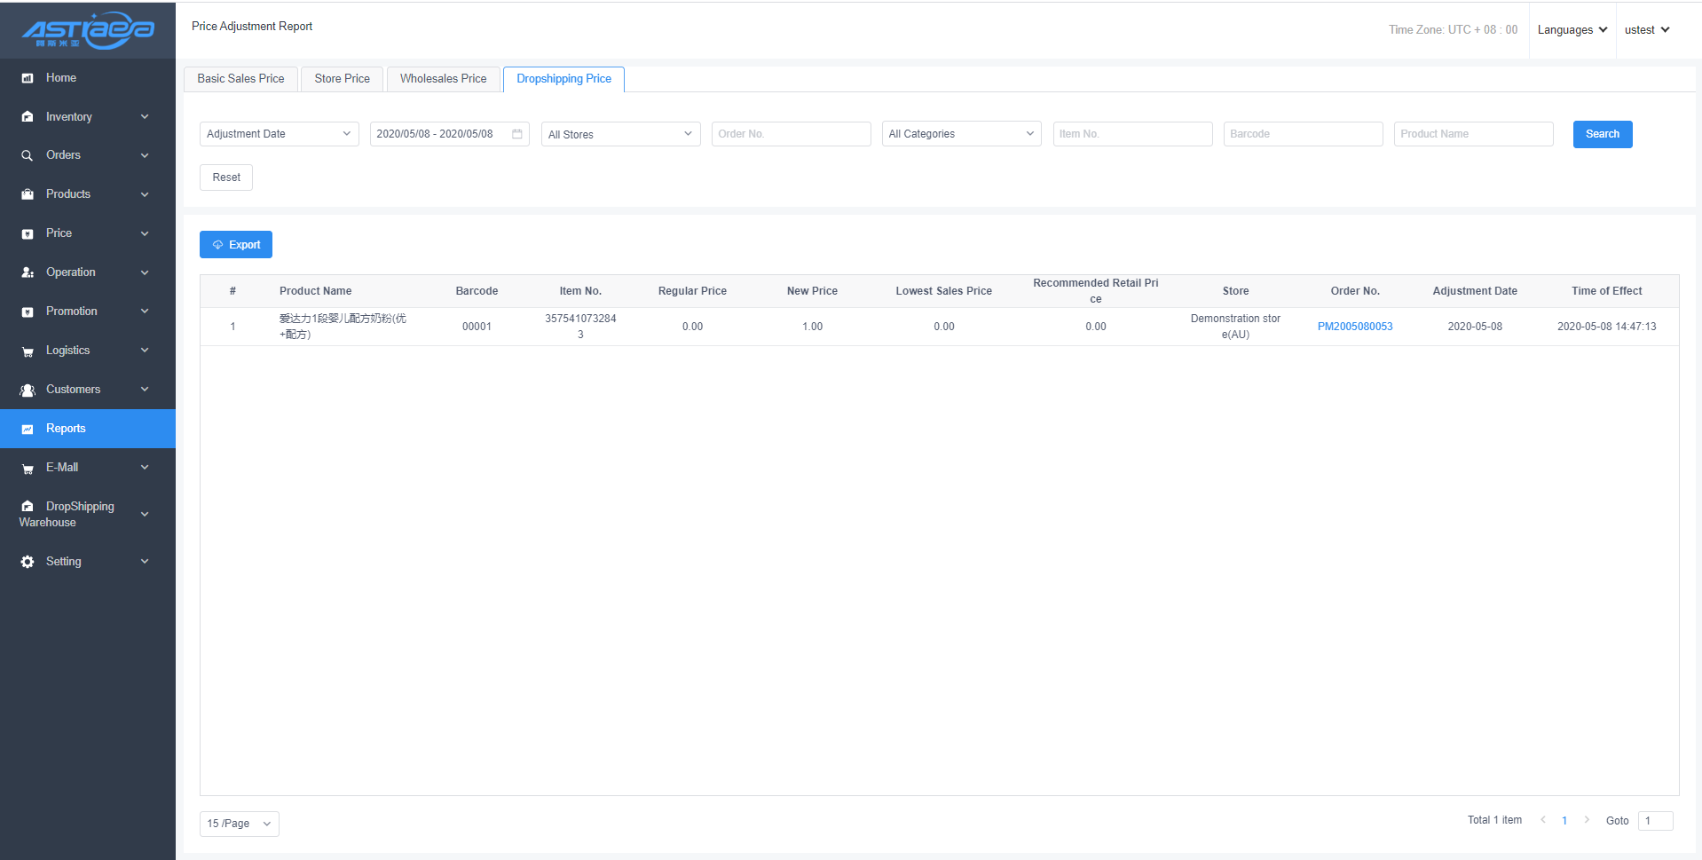Click the Inventory warehouse icon

[28, 117]
